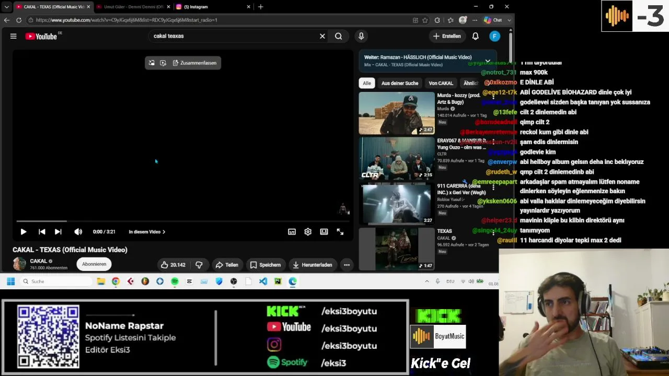
Task: Open Microsoft Edge from the taskbar
Action: point(293,281)
